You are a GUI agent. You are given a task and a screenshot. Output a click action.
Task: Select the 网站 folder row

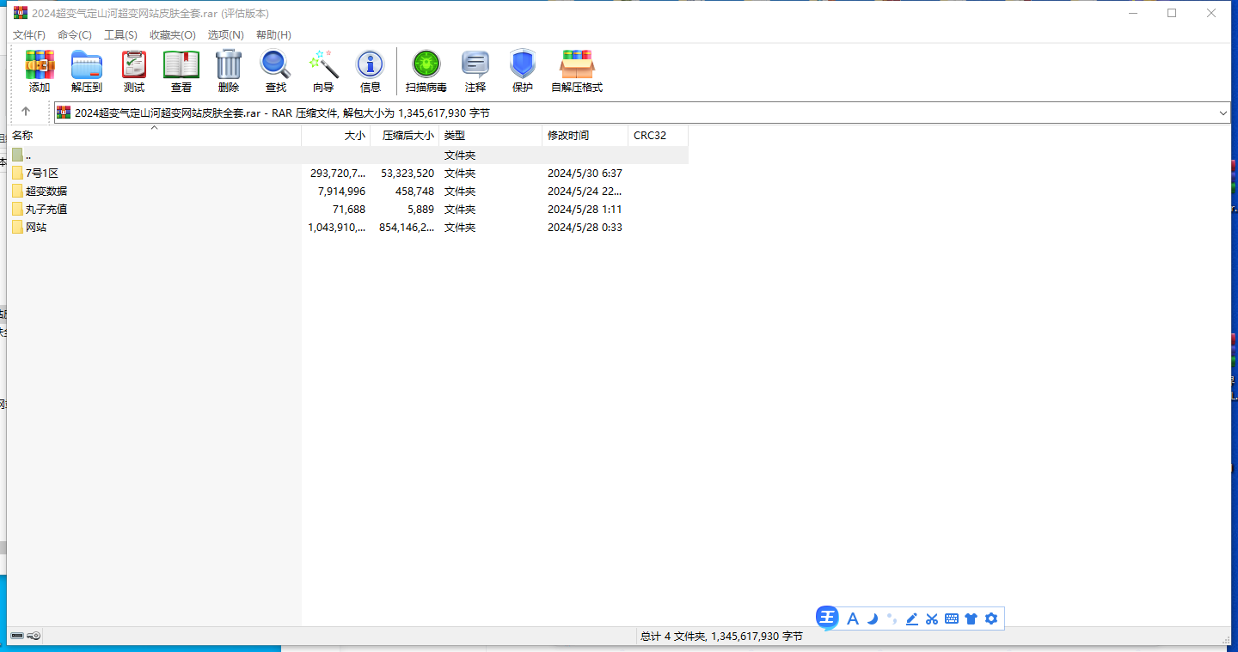coord(36,228)
